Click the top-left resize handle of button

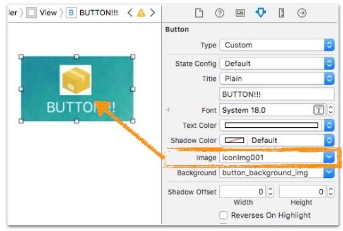(21, 57)
